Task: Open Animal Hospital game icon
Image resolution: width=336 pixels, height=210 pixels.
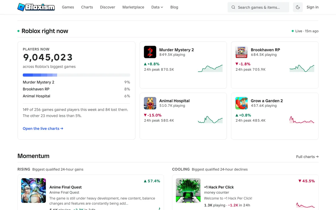Action: [x=150, y=103]
